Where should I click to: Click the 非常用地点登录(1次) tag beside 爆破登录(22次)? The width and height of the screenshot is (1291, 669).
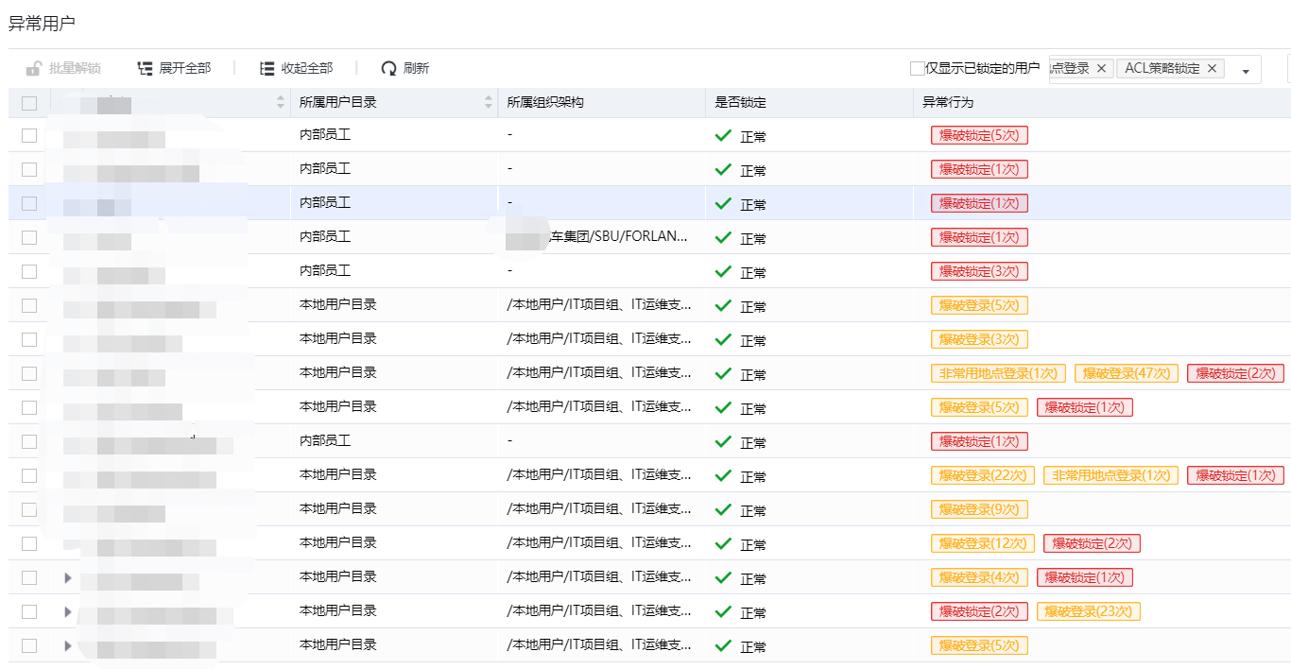pos(1110,475)
